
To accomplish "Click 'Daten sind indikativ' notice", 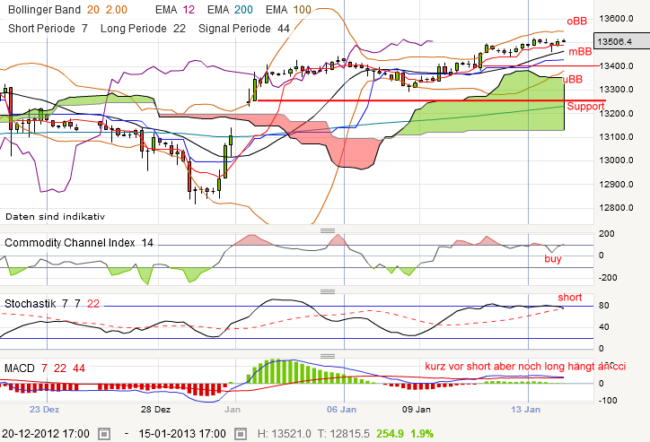I will point(55,216).
